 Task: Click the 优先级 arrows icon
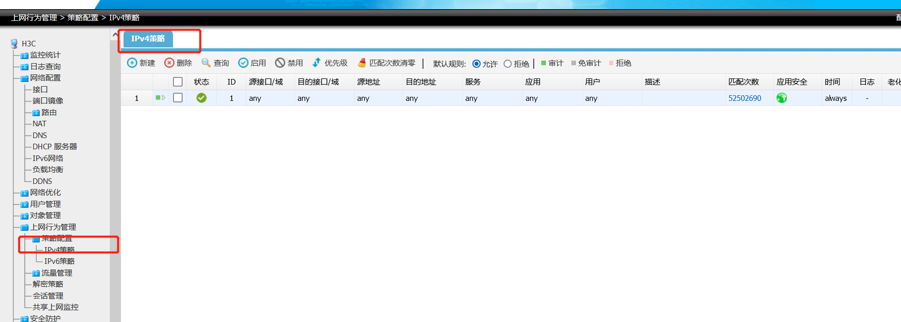point(317,62)
